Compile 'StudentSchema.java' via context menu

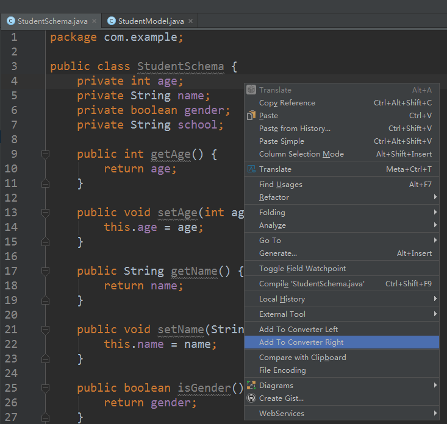click(342, 284)
